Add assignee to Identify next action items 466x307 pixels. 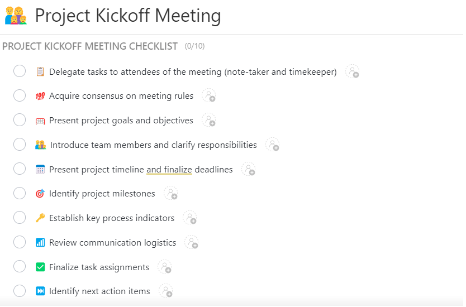pyautogui.click(x=165, y=291)
